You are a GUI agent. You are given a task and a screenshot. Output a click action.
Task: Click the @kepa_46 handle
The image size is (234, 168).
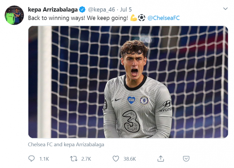(101, 9)
